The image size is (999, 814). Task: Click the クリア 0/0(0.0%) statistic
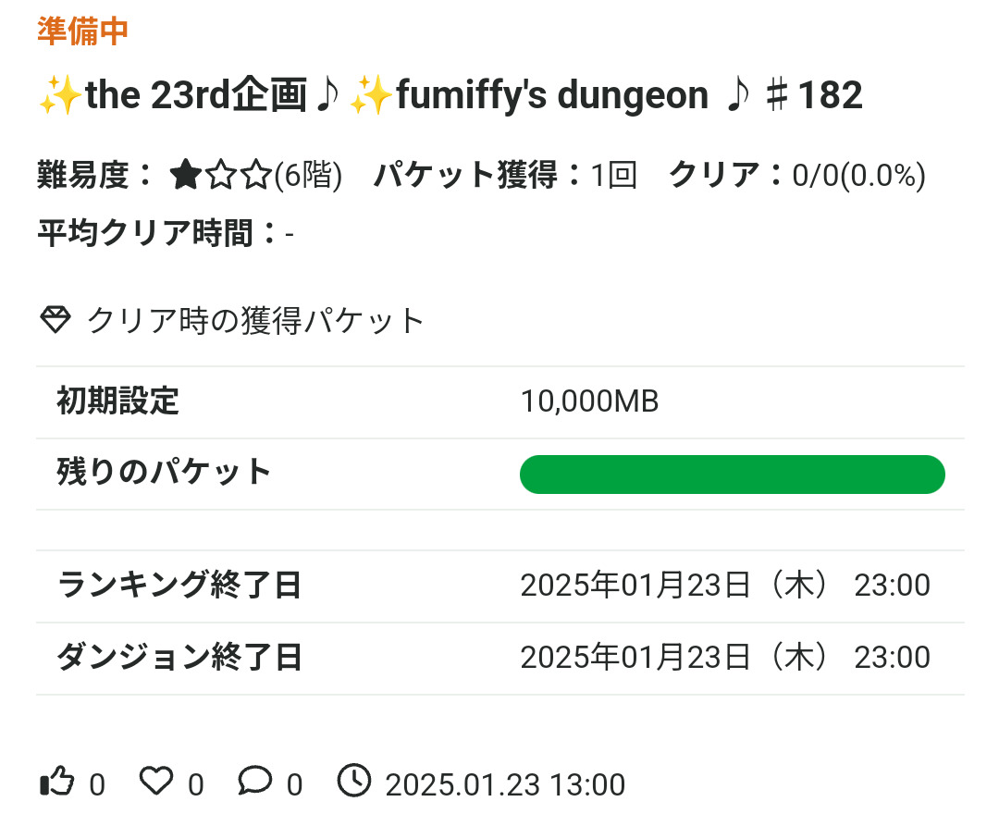[796, 175]
